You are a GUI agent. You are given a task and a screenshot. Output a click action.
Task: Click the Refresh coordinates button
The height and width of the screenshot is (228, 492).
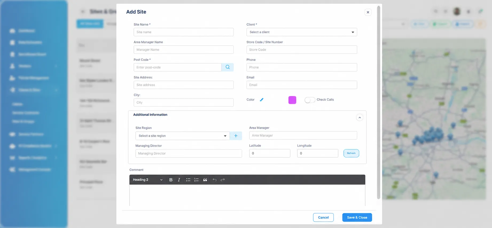point(351,153)
